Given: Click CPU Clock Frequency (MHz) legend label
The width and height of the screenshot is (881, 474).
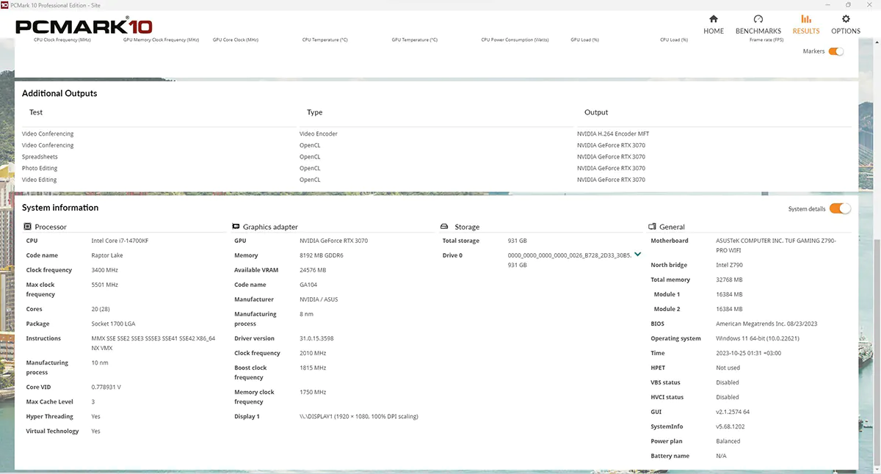Looking at the screenshot, I should [62, 40].
